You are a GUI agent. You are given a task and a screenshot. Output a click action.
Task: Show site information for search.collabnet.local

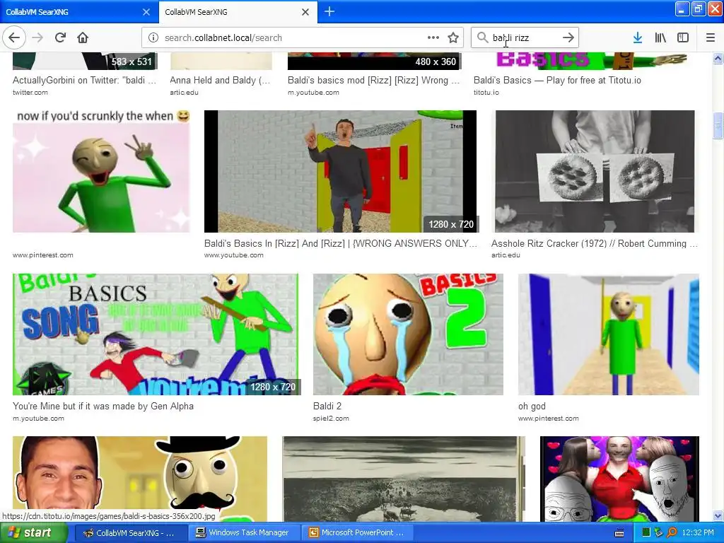[153, 38]
